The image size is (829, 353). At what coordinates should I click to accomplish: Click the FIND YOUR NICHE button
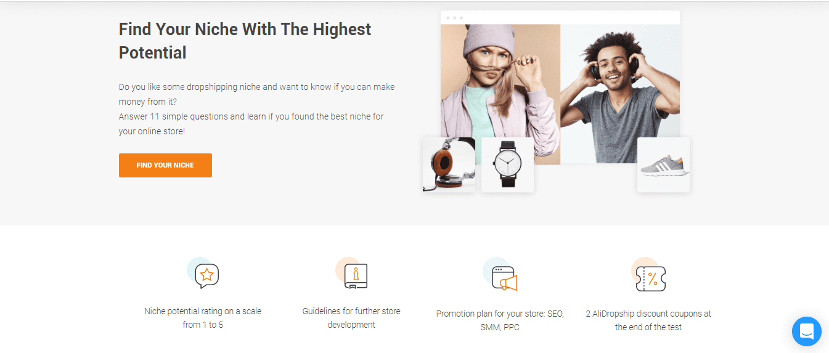pyautogui.click(x=165, y=165)
